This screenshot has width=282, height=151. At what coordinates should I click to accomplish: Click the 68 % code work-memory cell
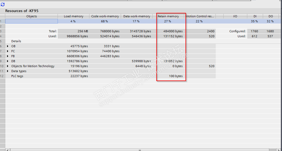click(104, 21)
